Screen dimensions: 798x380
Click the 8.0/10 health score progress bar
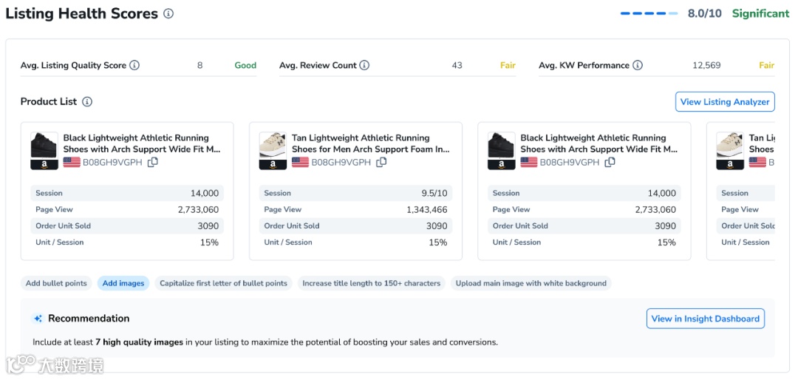[649, 13]
